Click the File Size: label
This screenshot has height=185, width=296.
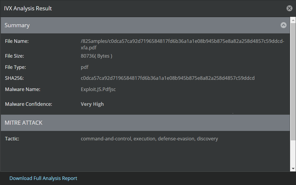(14, 56)
